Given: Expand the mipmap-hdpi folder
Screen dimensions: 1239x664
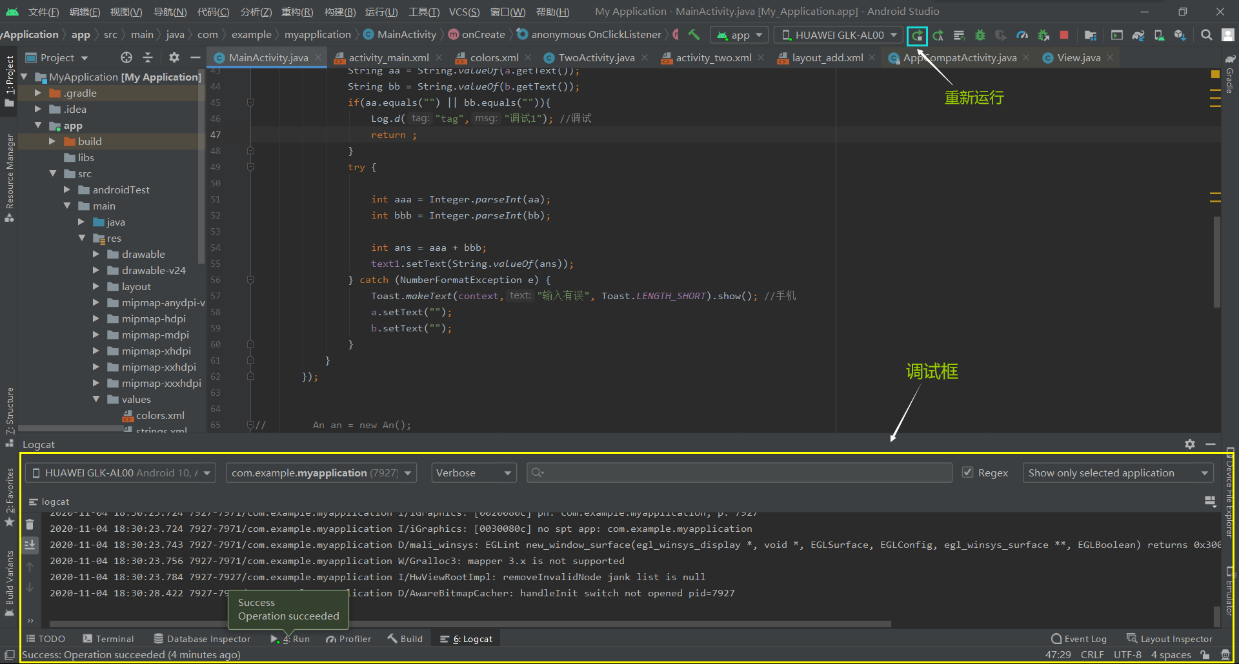Looking at the screenshot, I should [96, 318].
